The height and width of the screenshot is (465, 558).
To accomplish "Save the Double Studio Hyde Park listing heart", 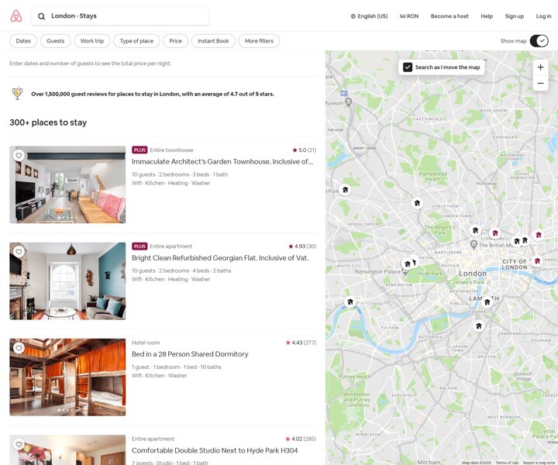I will pyautogui.click(x=19, y=444).
